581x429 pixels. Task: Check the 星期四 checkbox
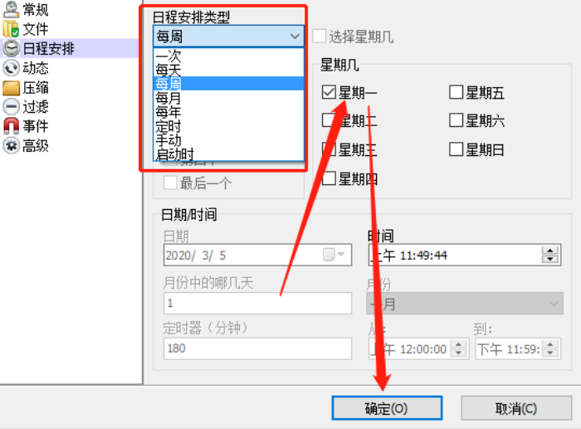click(329, 178)
